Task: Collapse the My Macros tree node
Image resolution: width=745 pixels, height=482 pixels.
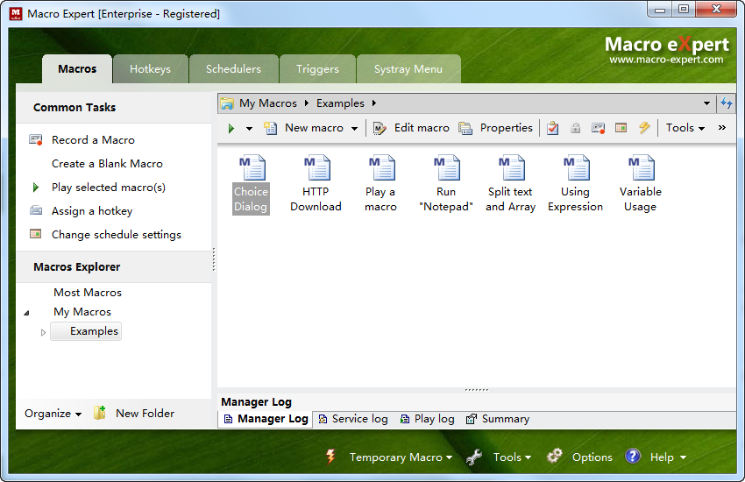Action: [x=25, y=313]
